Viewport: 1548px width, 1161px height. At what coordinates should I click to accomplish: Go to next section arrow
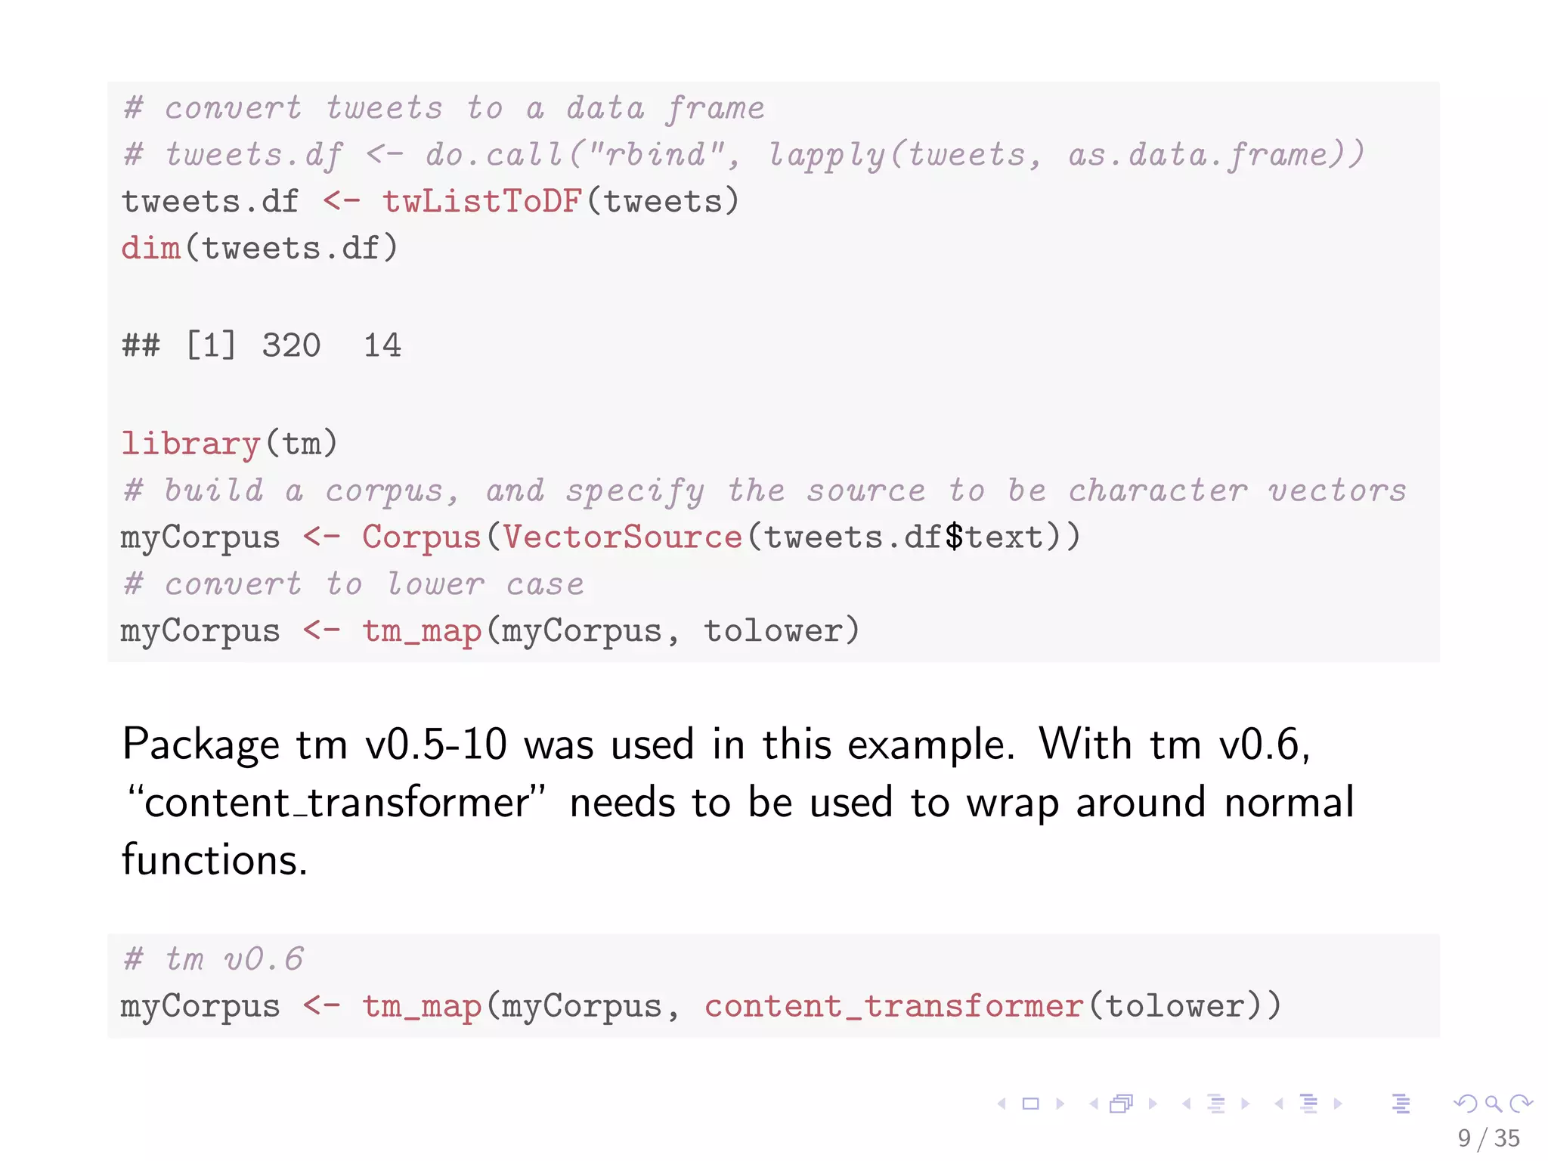click(x=1338, y=1104)
